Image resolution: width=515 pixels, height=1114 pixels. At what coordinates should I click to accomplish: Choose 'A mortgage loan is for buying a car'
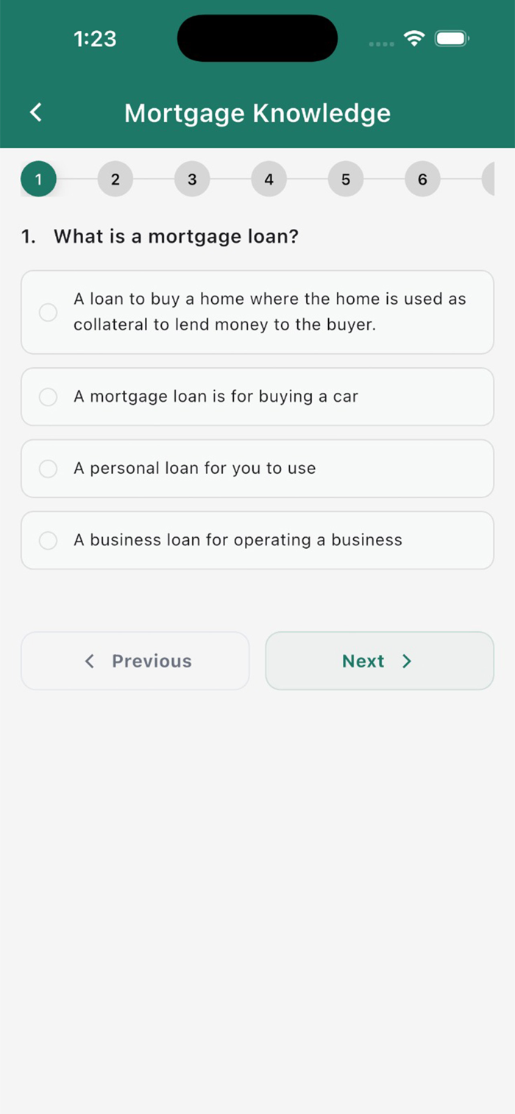257,397
